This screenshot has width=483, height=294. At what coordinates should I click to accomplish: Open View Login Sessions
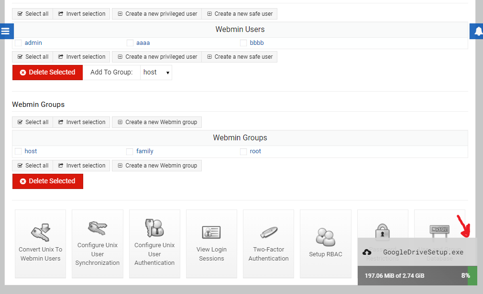pos(211,244)
